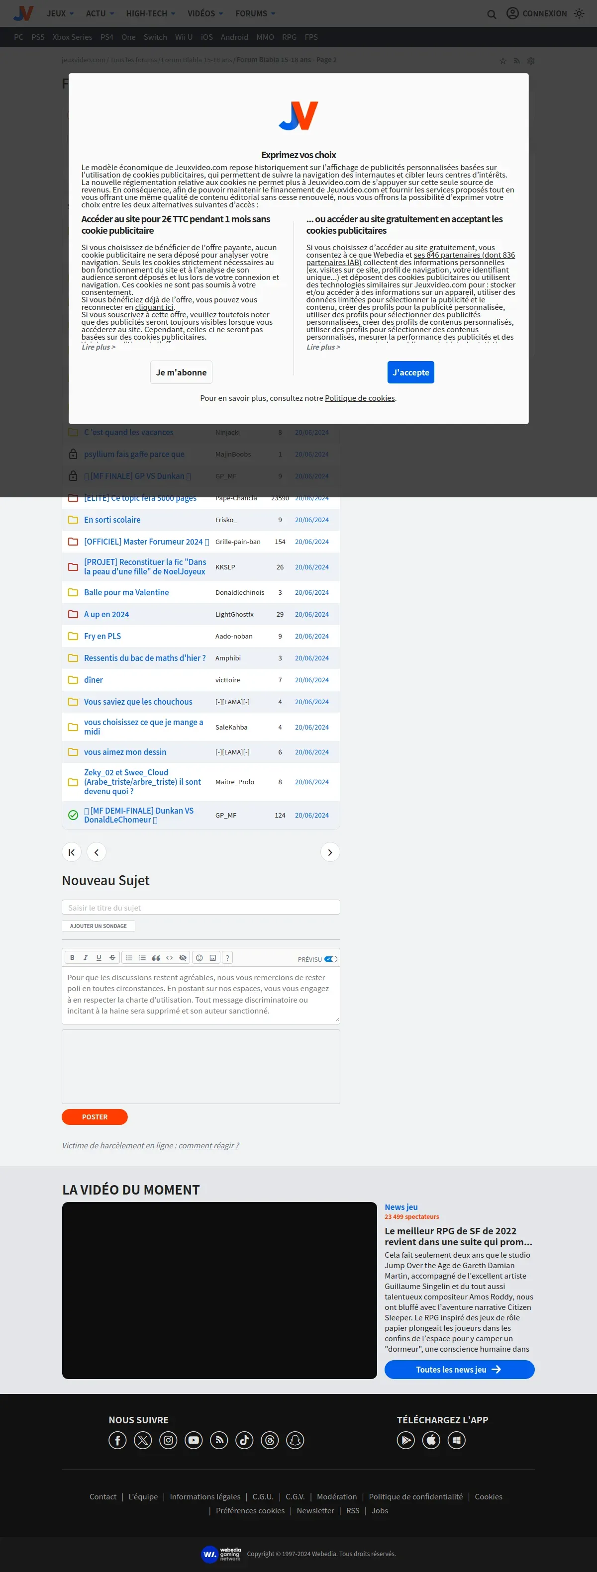
Task: Apply underline formatting in editor
Action: coord(99,957)
